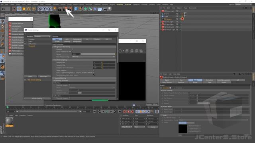Click the Make Editable icon in left sidebar
Image resolution: width=255 pixels, height=143 pixels.
2,15
